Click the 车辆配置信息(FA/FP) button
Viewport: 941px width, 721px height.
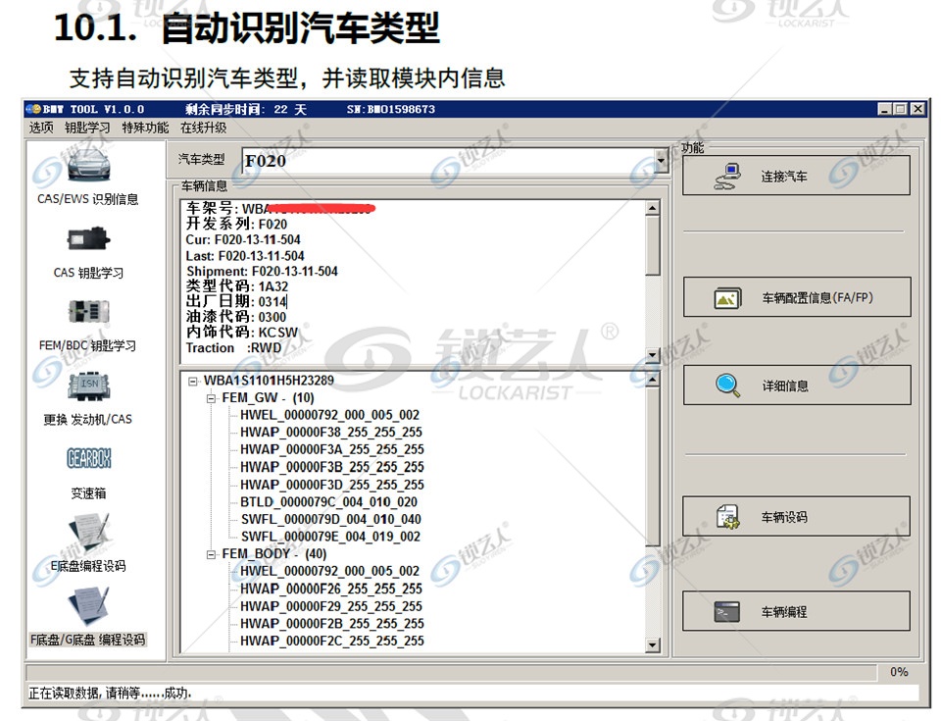point(797,297)
